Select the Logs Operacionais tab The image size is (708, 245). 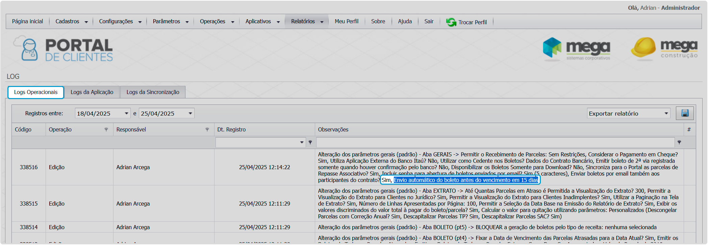tap(36, 92)
